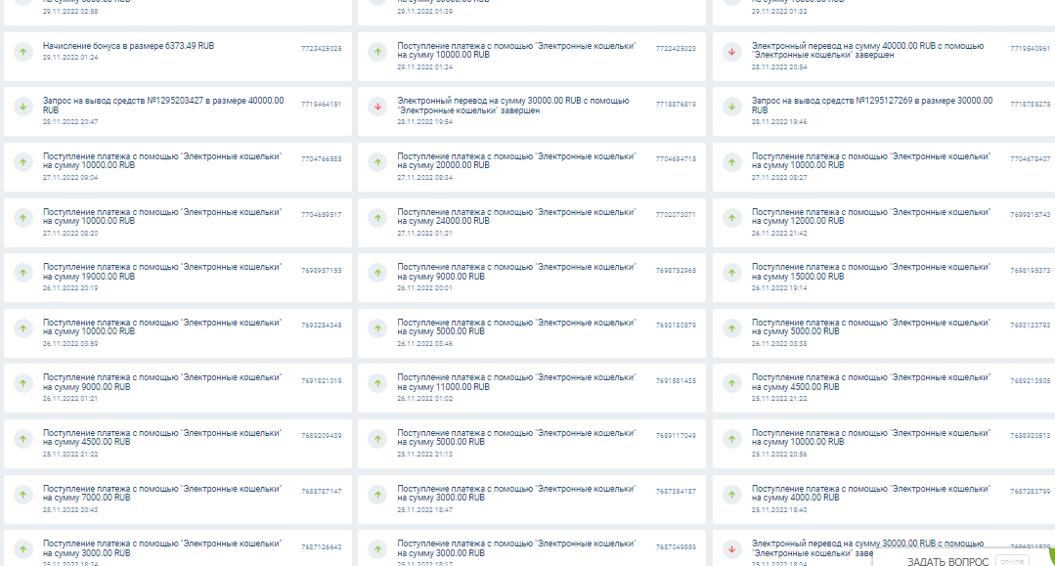Click the down arrow for withdrawal request №1295127269

point(732,107)
